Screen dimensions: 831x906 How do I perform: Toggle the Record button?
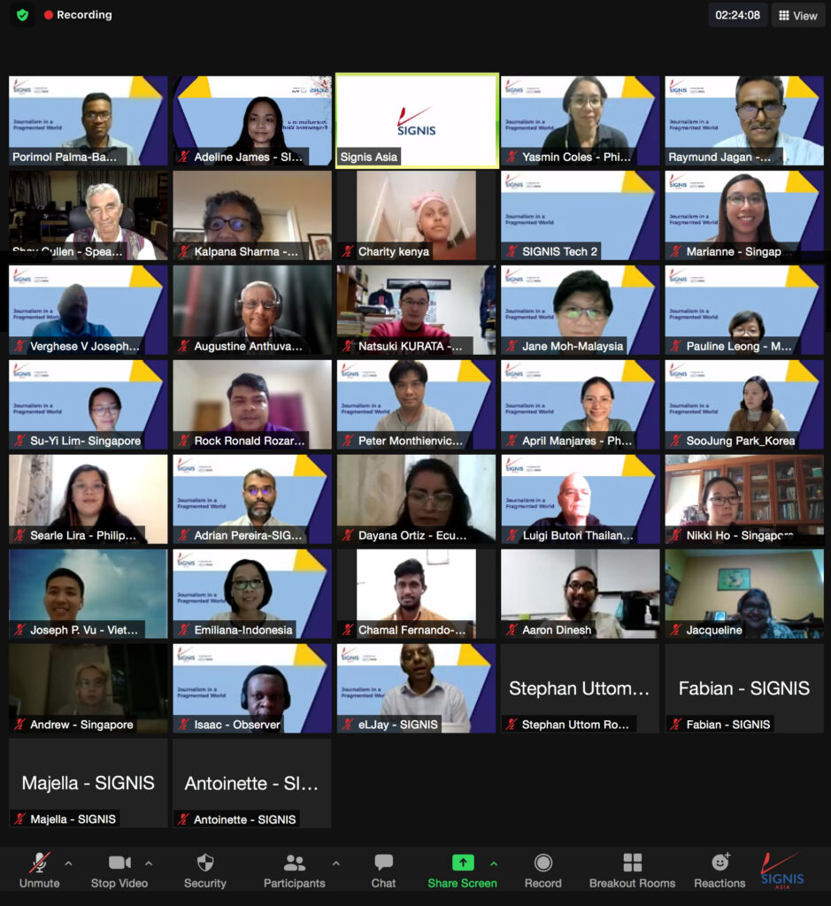point(542,869)
